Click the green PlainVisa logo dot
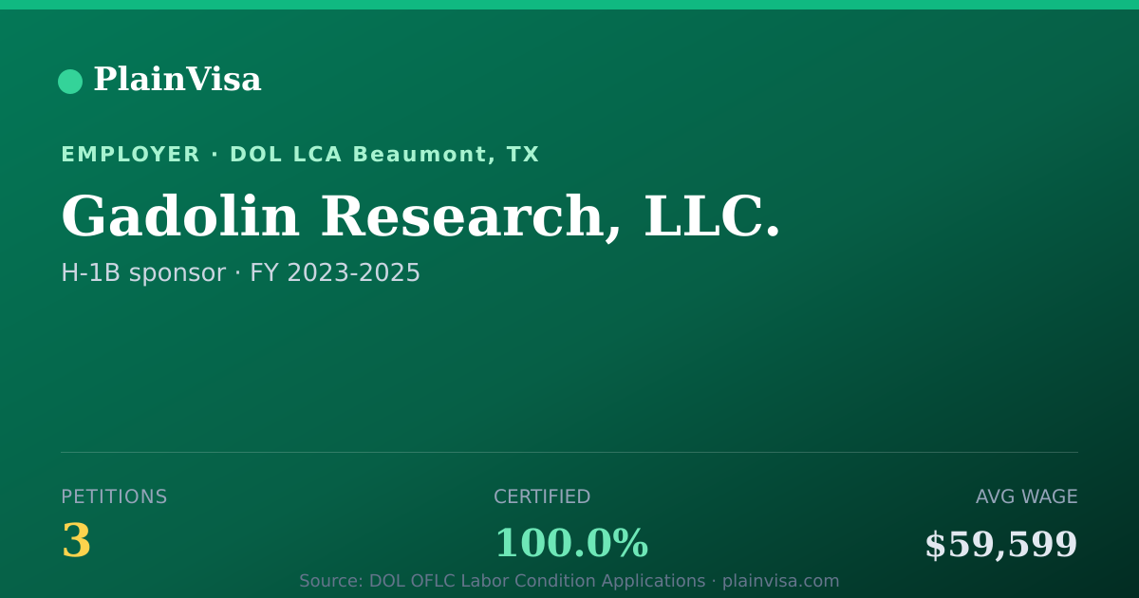Screen dimensions: 1139x598 70,82
